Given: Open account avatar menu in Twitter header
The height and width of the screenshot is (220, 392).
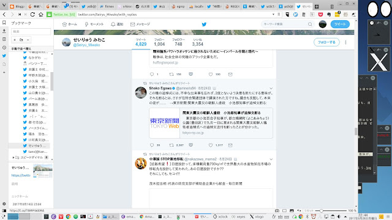Looking at the screenshot, I should pos(323,24).
